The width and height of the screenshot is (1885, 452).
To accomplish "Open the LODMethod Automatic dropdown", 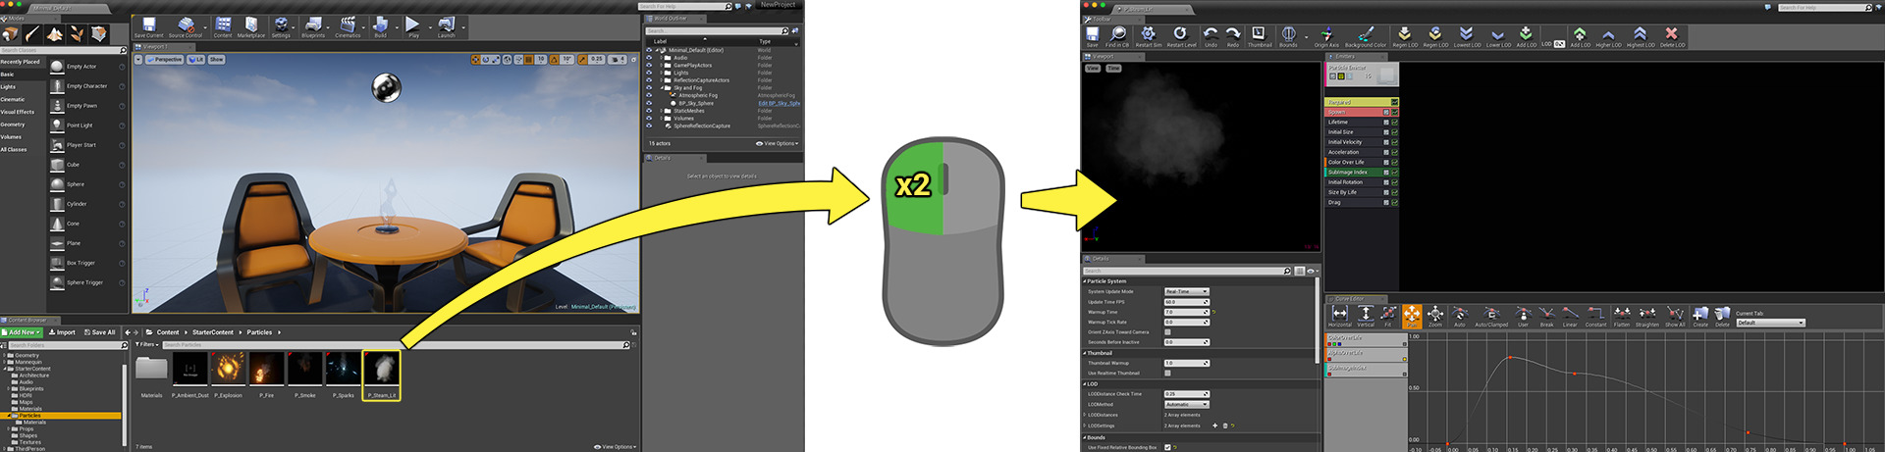I will coord(1186,404).
